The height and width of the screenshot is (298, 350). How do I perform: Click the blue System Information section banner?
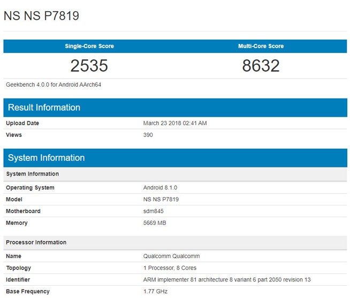45,158
